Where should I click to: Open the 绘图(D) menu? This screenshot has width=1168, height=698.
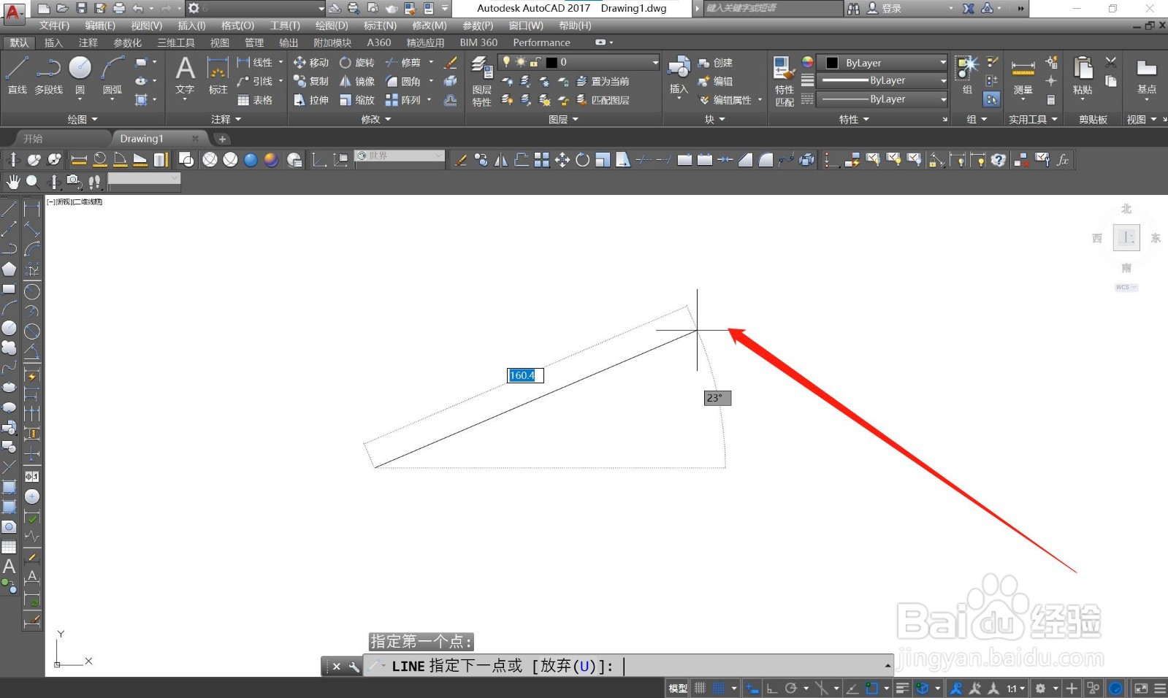(x=332, y=26)
